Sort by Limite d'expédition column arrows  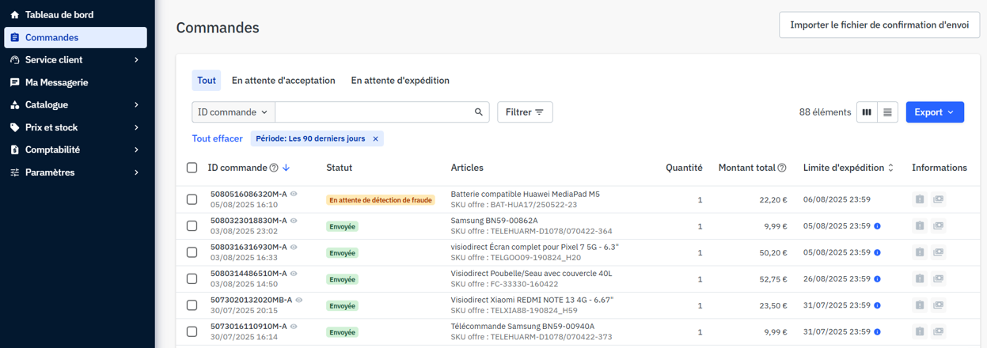point(890,168)
